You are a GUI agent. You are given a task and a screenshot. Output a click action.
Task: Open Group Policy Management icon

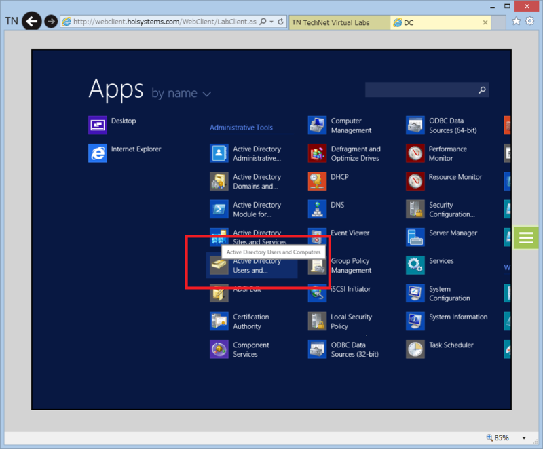(317, 265)
